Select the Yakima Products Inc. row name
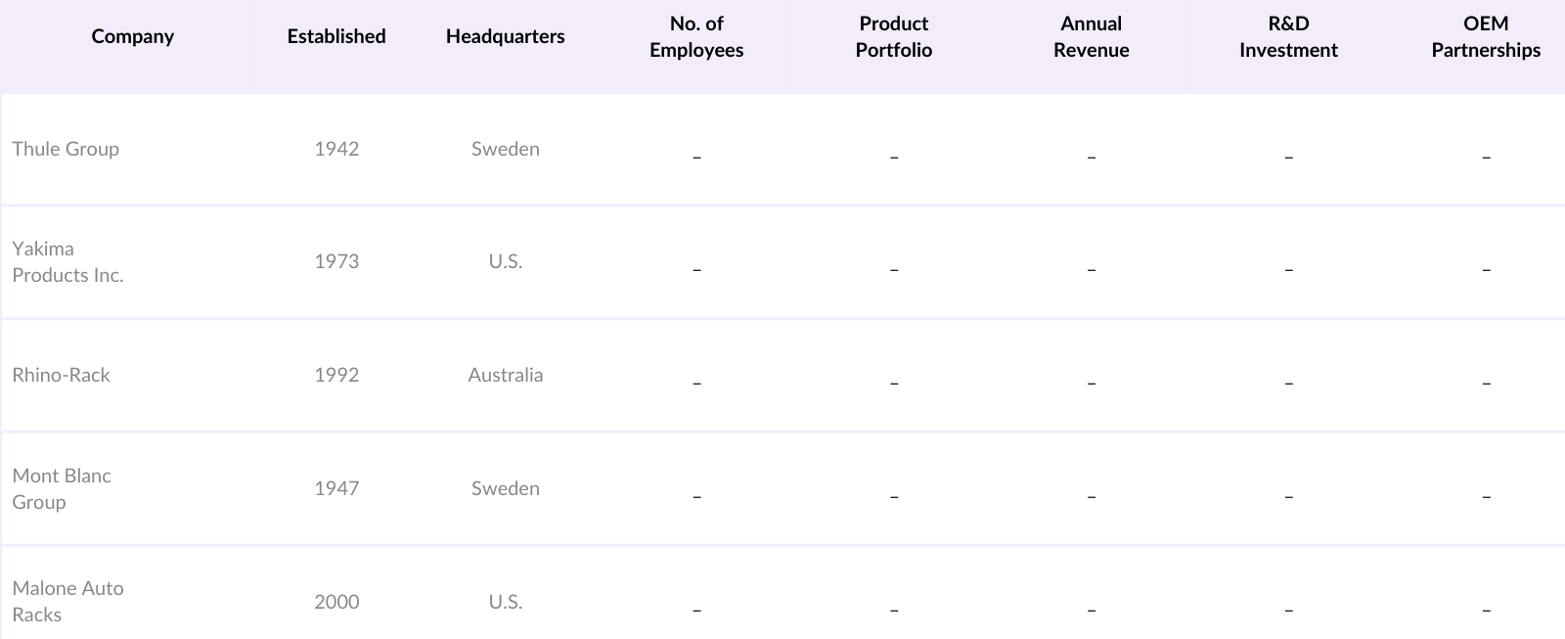1565x639 pixels. pos(67,262)
